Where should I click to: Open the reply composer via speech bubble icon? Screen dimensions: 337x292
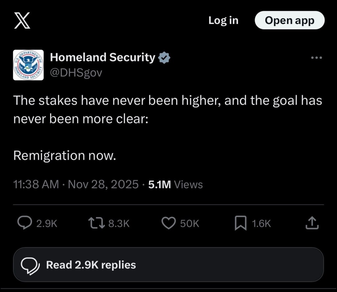[25, 223]
